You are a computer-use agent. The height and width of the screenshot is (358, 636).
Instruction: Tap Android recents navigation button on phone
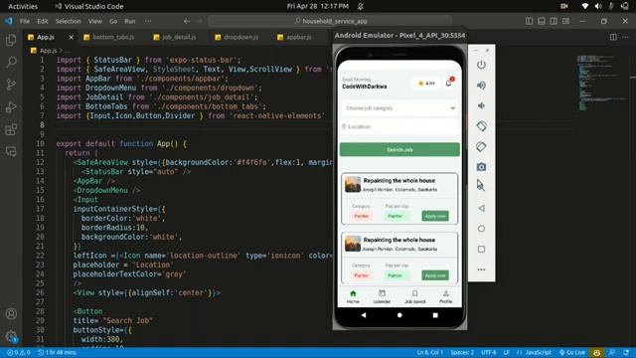(435, 315)
